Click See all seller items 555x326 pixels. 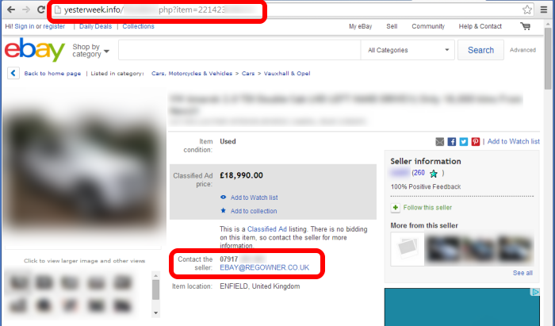pyautogui.click(x=522, y=273)
